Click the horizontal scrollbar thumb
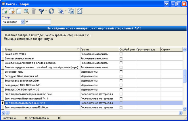The height and width of the screenshot is (121, 188). pos(7,113)
